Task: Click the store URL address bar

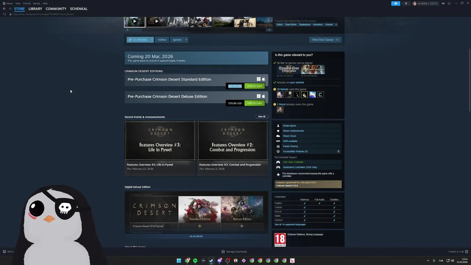Action: 43,14
